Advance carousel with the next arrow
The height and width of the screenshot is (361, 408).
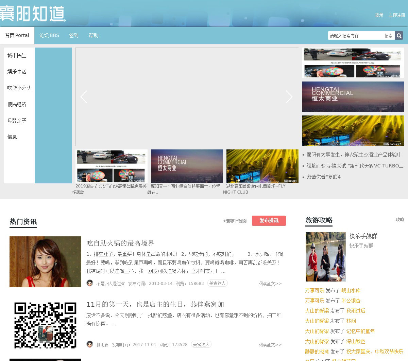(x=289, y=97)
